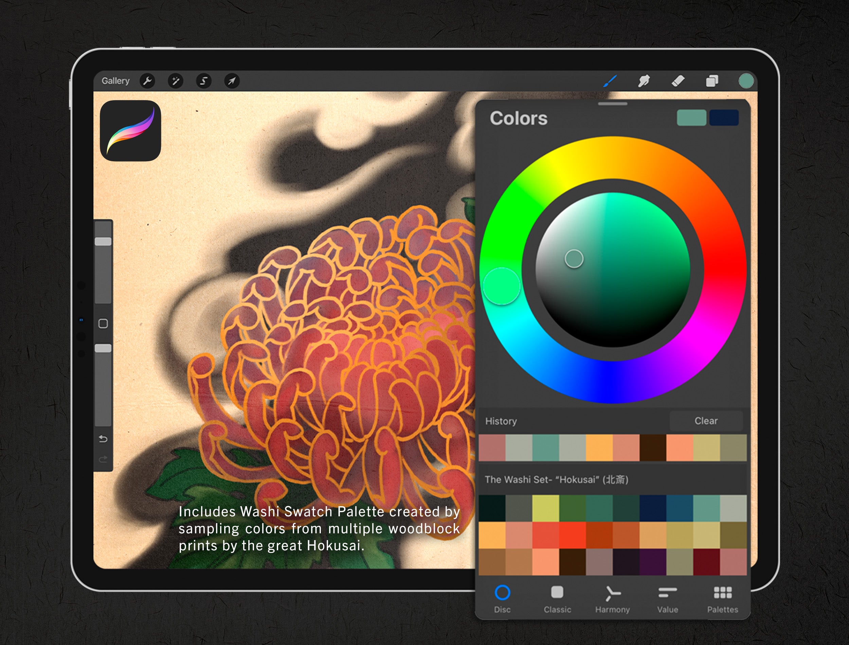849x645 pixels.
Task: Switch to the Classic color tab
Action: (x=557, y=599)
